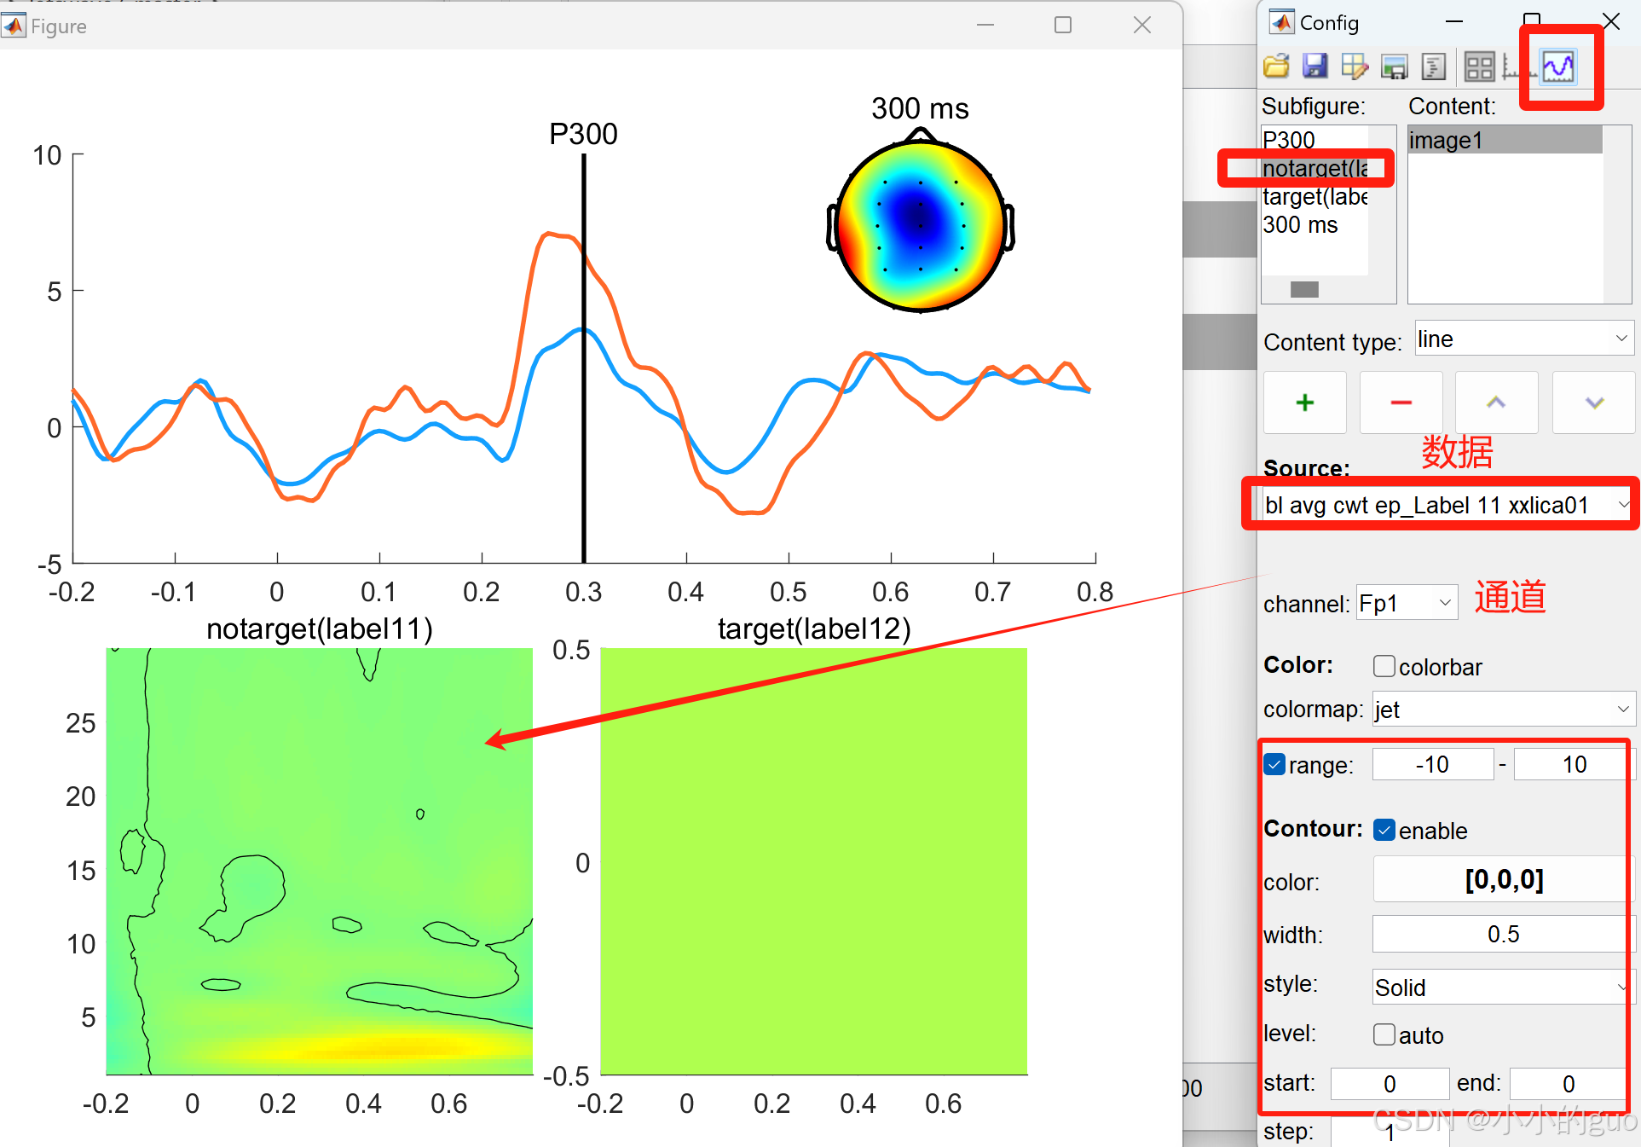
Task: Select target(label subfigure in the list
Action: (x=1315, y=196)
